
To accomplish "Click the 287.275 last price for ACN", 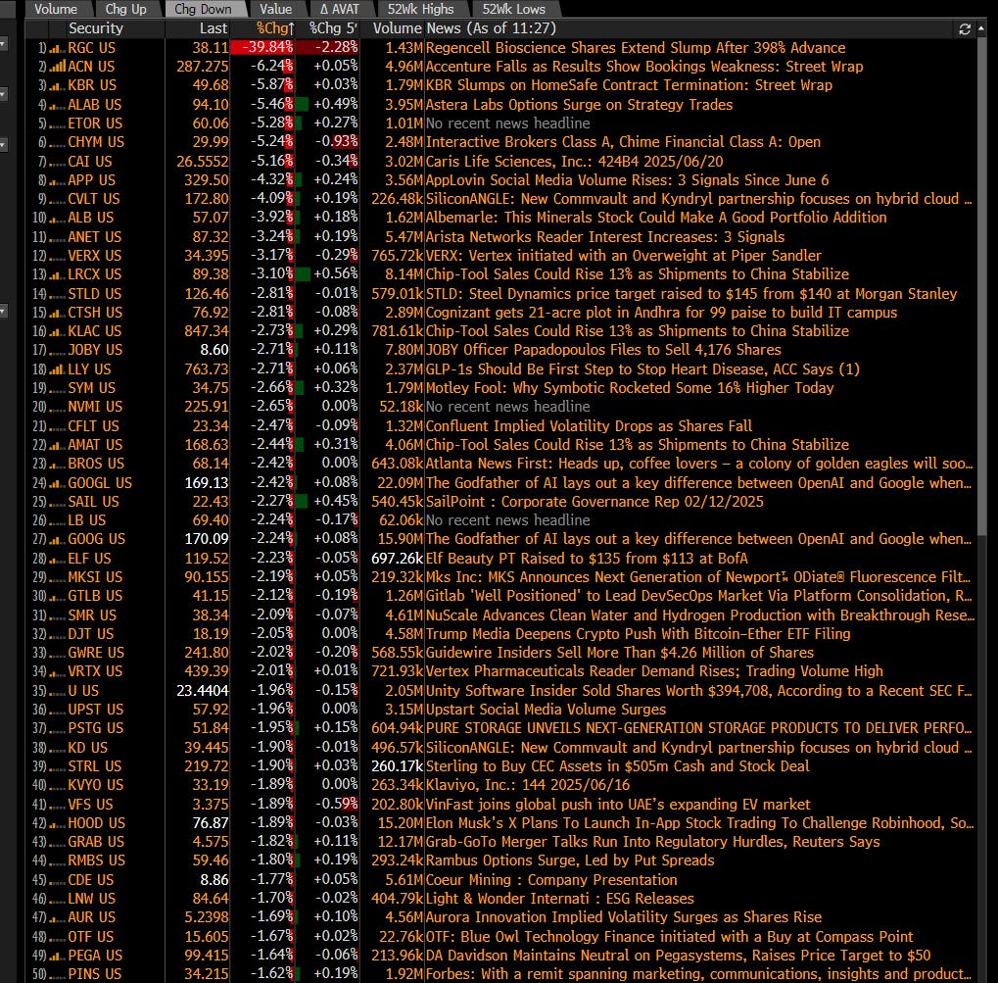I will coord(203,67).
